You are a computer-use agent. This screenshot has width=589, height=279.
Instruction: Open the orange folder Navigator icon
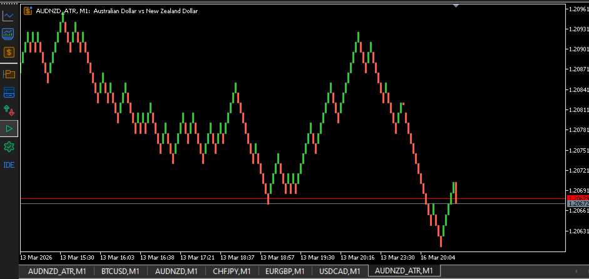pos(9,74)
